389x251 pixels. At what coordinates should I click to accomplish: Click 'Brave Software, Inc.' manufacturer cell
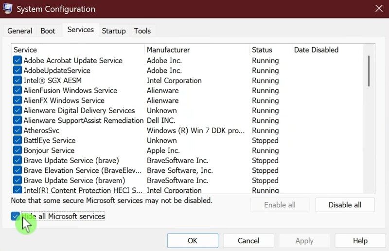(x=180, y=170)
